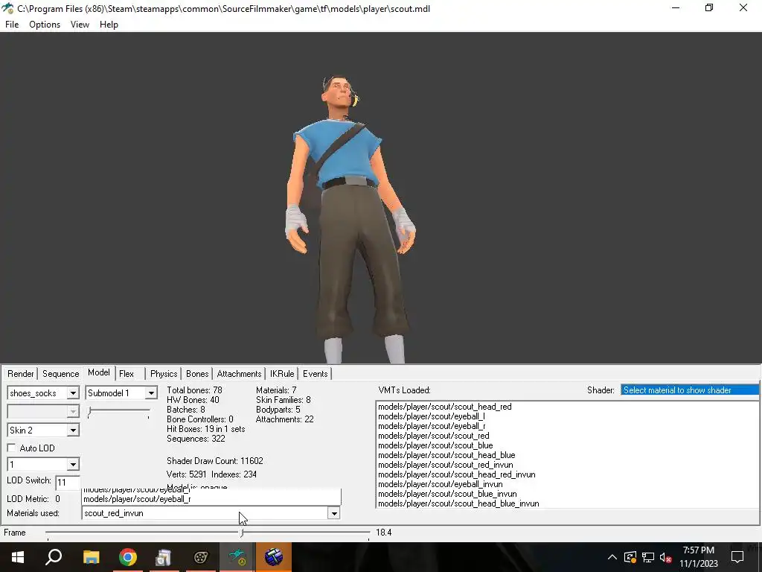Open Google Chrome from taskbar
Viewport: 762px width, 572px height.
(127, 557)
